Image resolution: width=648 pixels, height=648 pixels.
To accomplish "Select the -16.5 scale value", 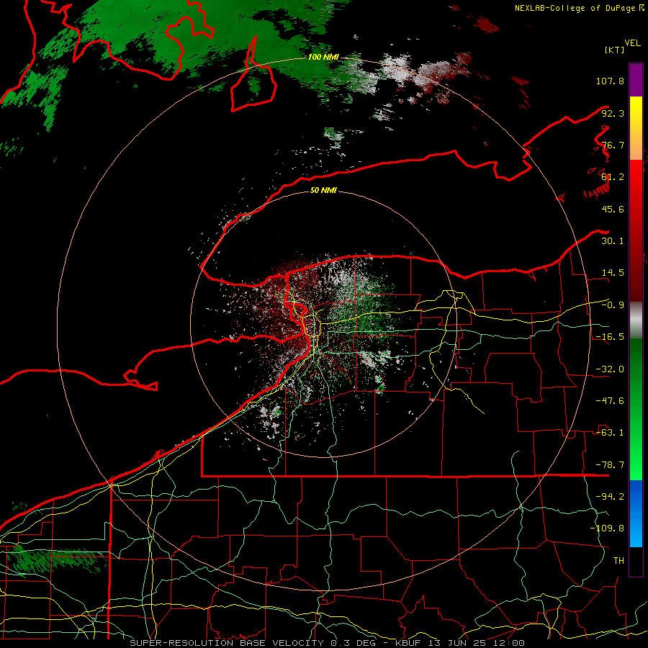I will coord(610,336).
